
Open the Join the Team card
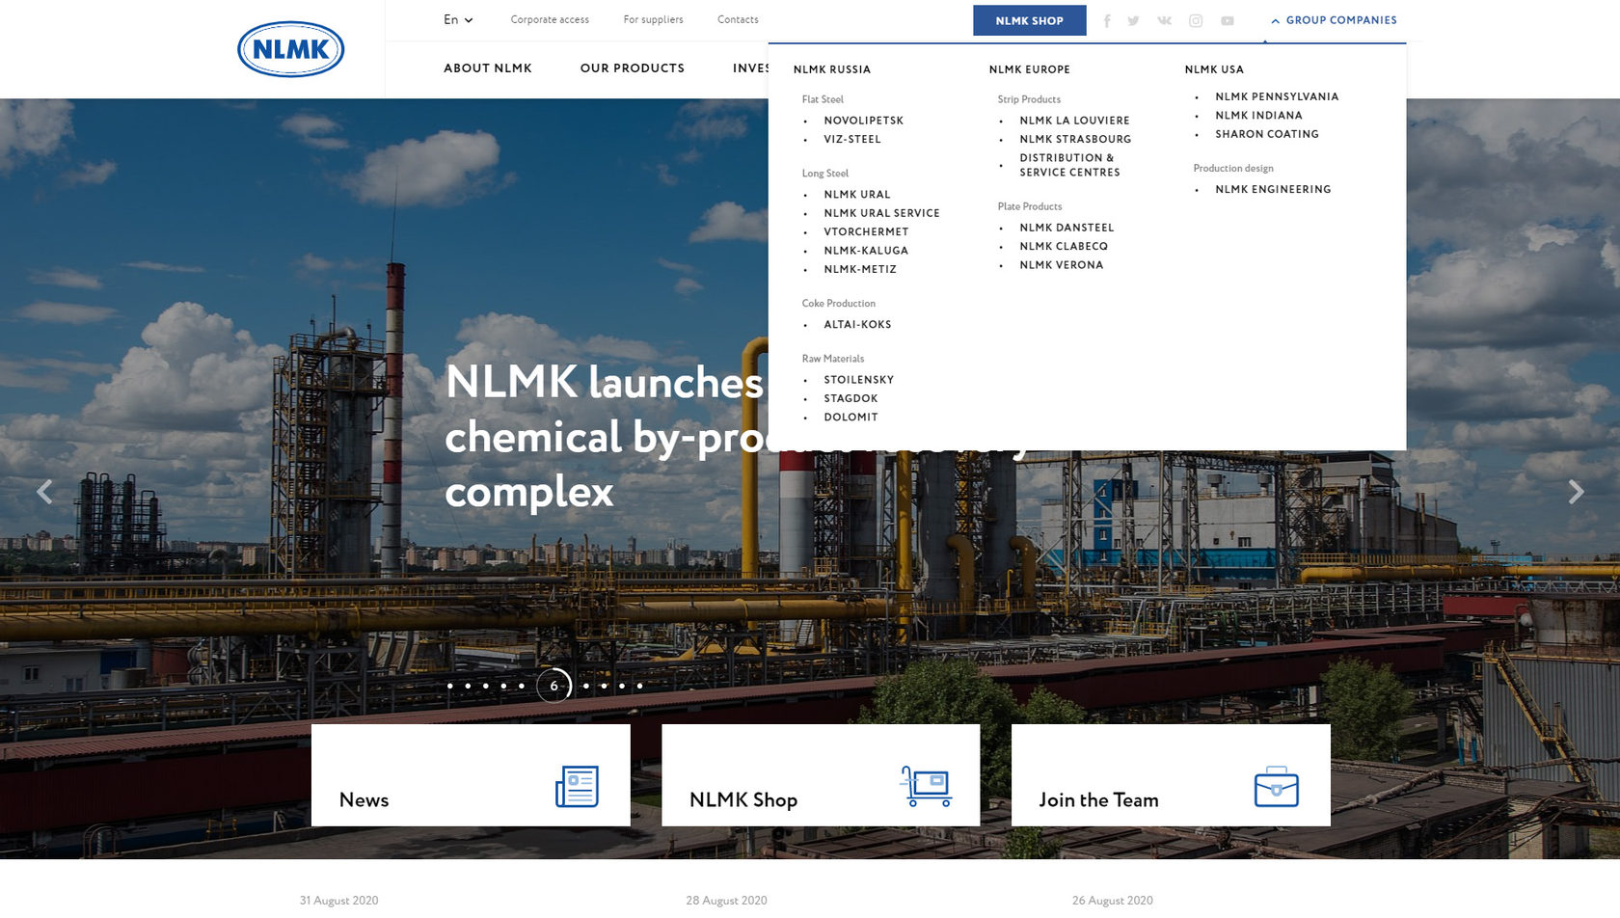pyautogui.click(x=1171, y=775)
